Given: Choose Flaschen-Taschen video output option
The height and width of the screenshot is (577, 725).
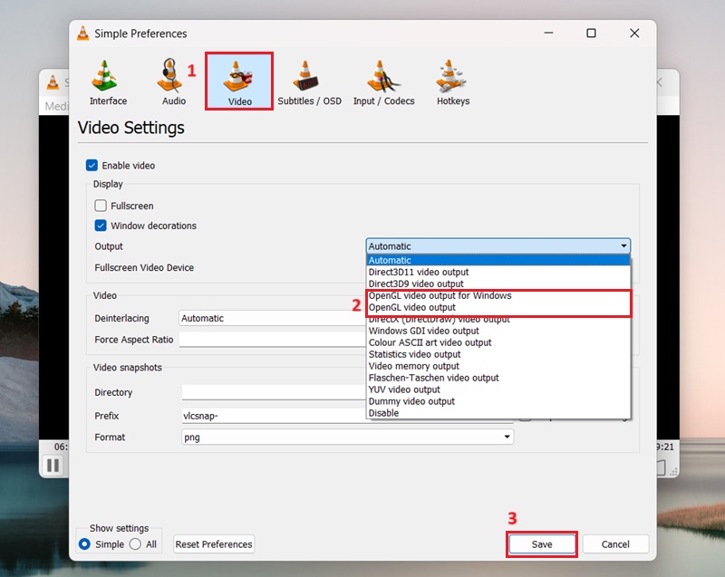Looking at the screenshot, I should (498, 378).
